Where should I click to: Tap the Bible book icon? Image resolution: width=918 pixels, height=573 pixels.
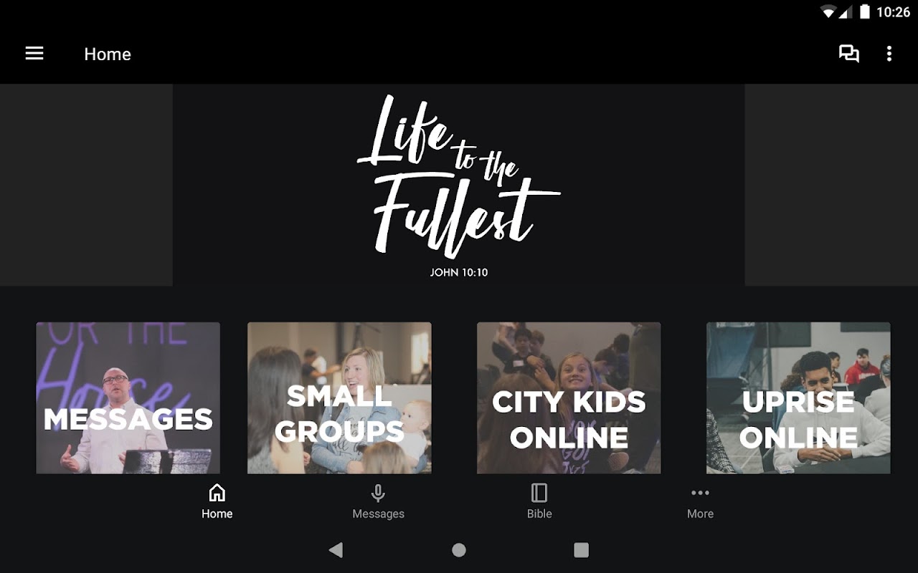(x=539, y=493)
